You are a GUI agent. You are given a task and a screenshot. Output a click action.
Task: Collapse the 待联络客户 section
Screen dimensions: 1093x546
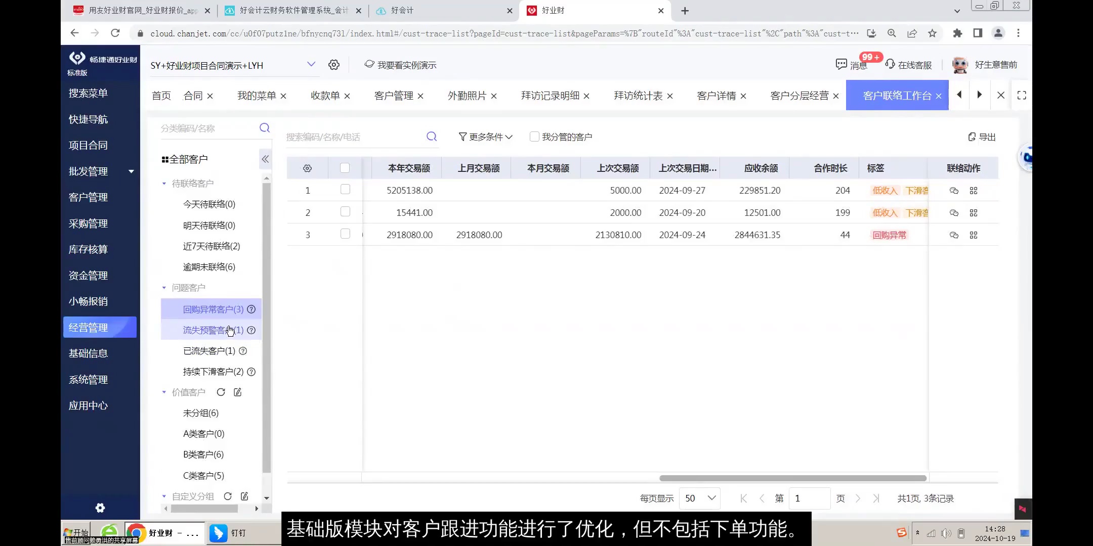[163, 183]
